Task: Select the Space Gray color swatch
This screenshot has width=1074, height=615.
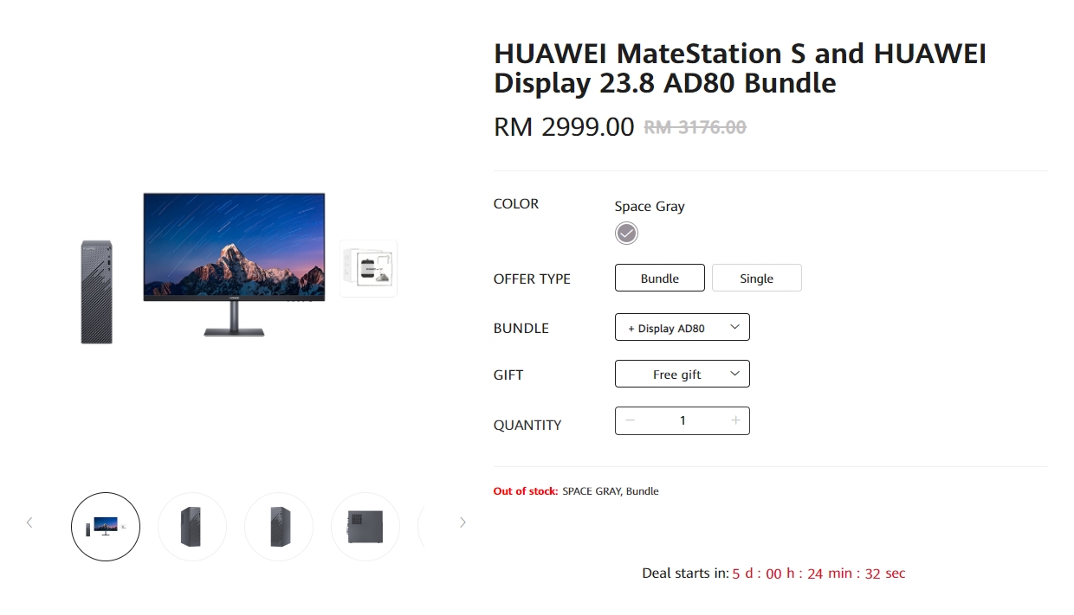Action: 626,233
